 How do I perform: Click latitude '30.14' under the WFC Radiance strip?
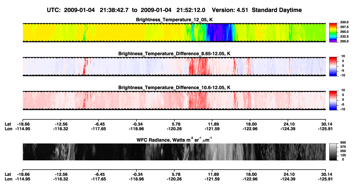tap(326, 174)
